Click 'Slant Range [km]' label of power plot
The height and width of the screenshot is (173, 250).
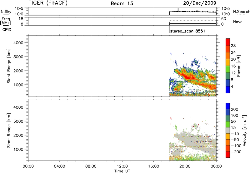(x=9, y=66)
